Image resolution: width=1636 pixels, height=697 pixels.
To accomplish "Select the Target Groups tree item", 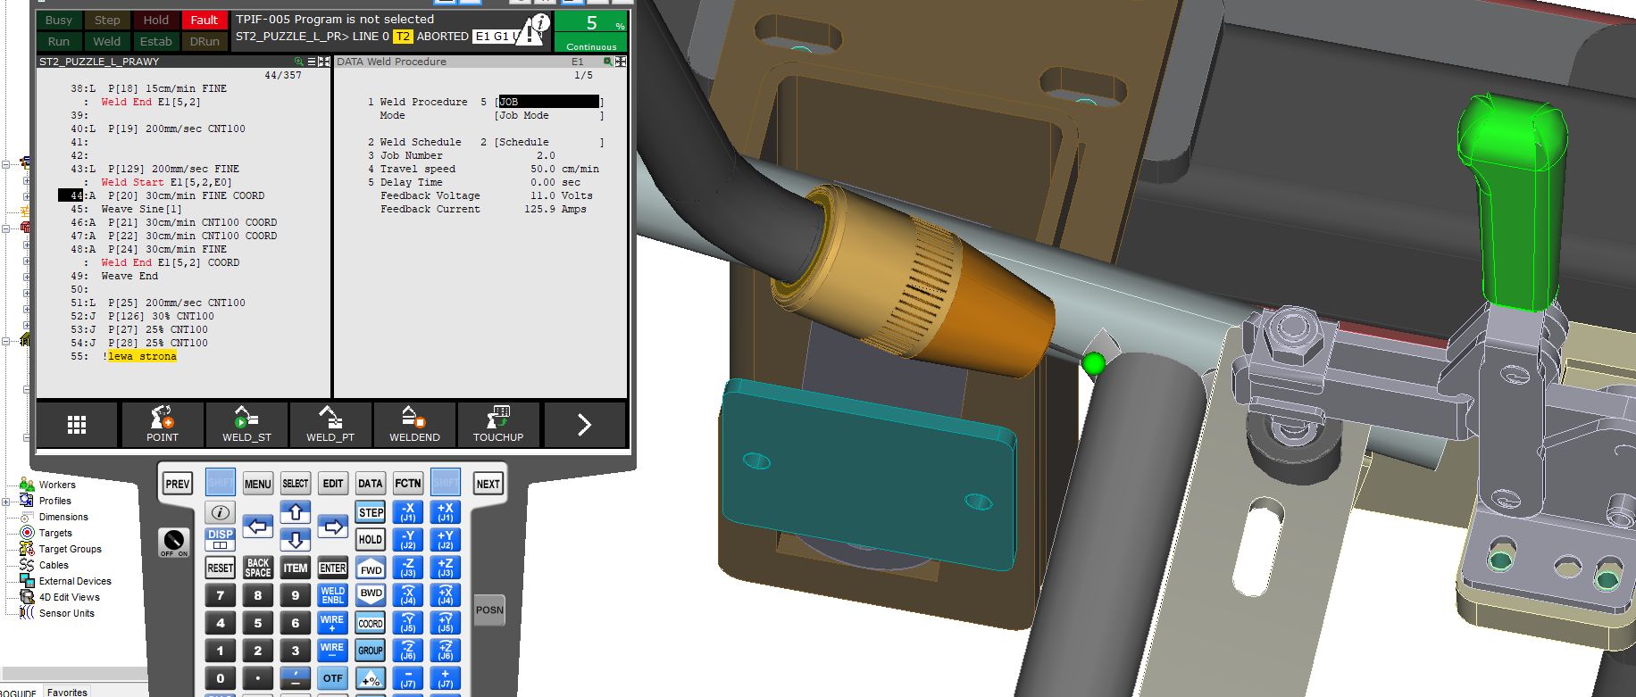I will click(71, 549).
